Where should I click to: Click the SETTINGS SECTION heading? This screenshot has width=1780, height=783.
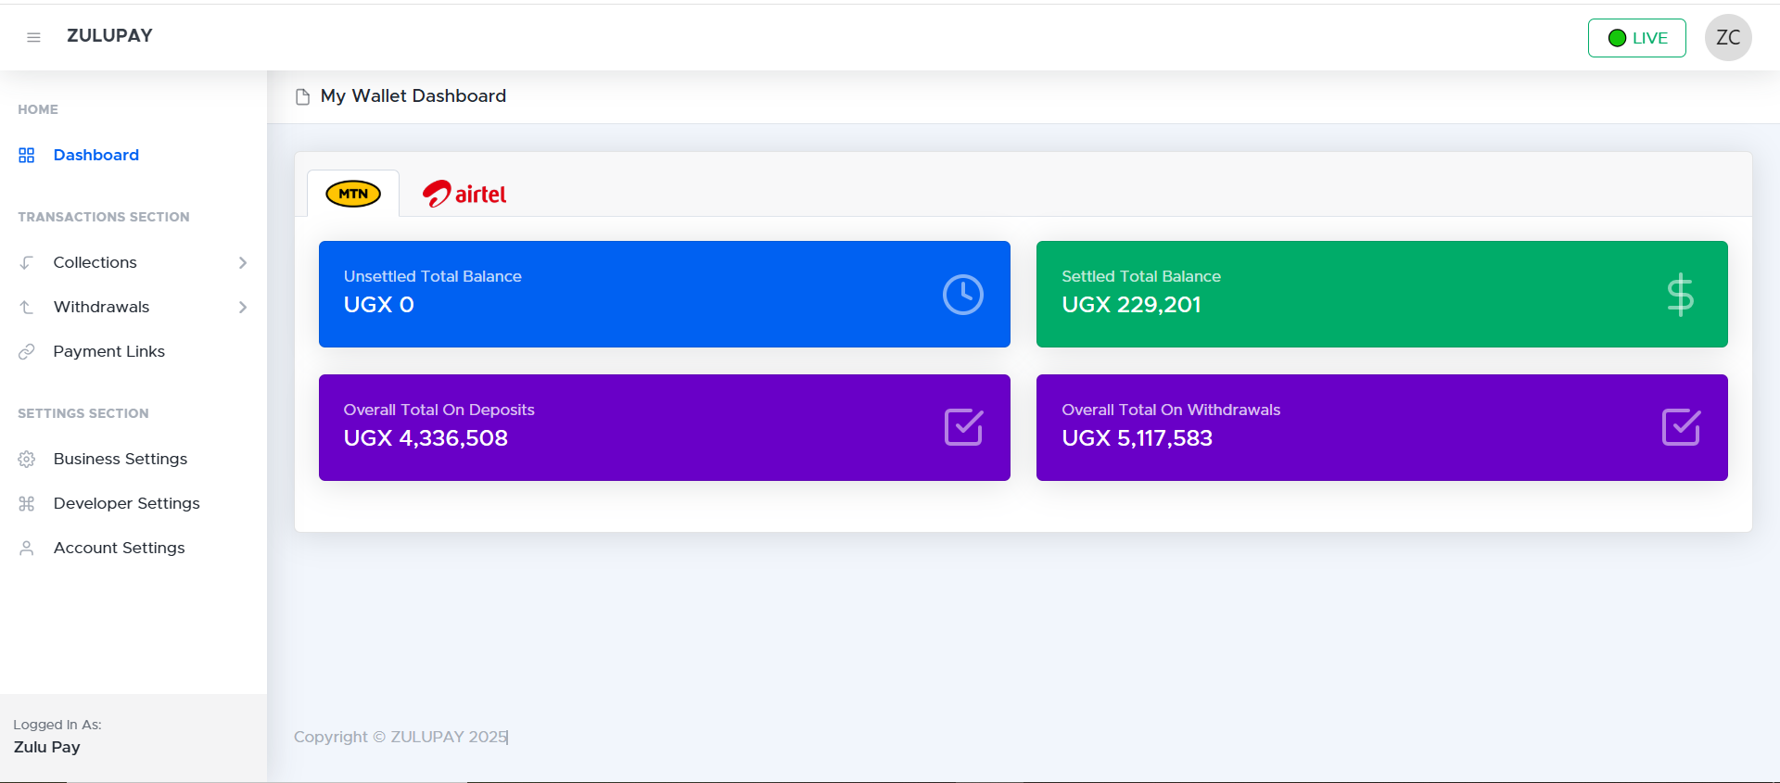pos(83,413)
